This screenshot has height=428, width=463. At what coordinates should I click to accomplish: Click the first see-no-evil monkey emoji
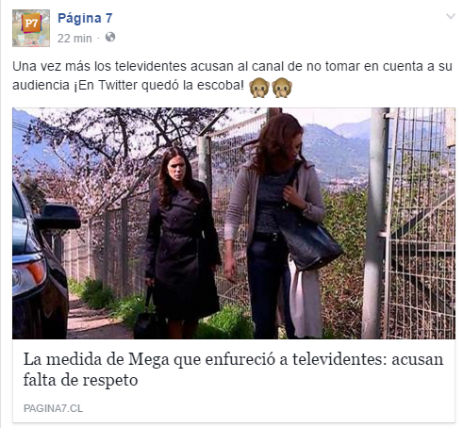[259, 88]
